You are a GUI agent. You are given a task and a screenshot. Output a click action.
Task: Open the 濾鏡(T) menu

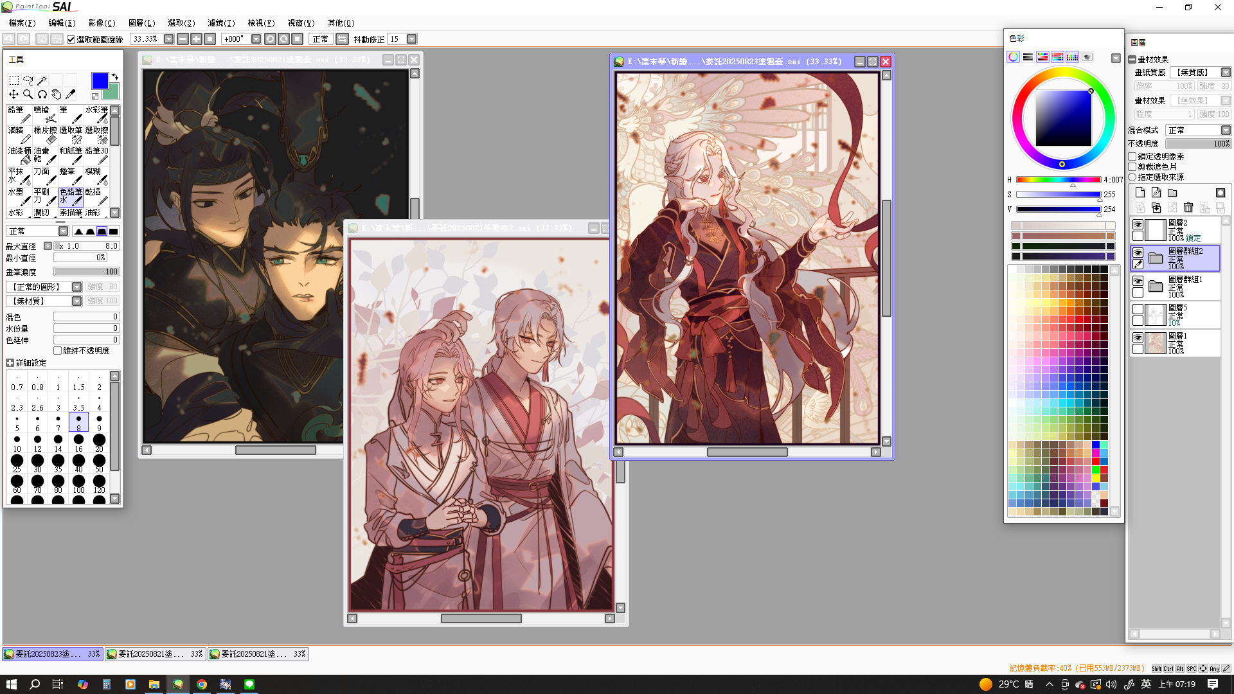tap(221, 23)
